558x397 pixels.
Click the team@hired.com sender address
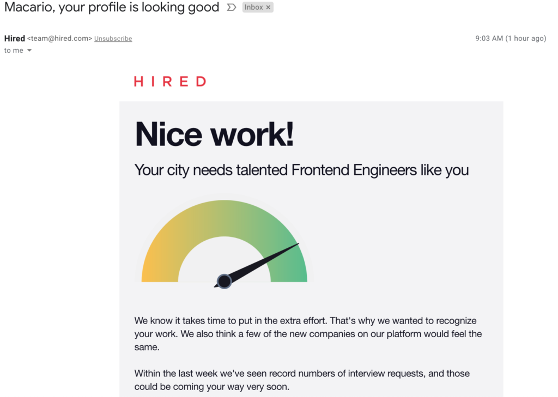(x=60, y=39)
